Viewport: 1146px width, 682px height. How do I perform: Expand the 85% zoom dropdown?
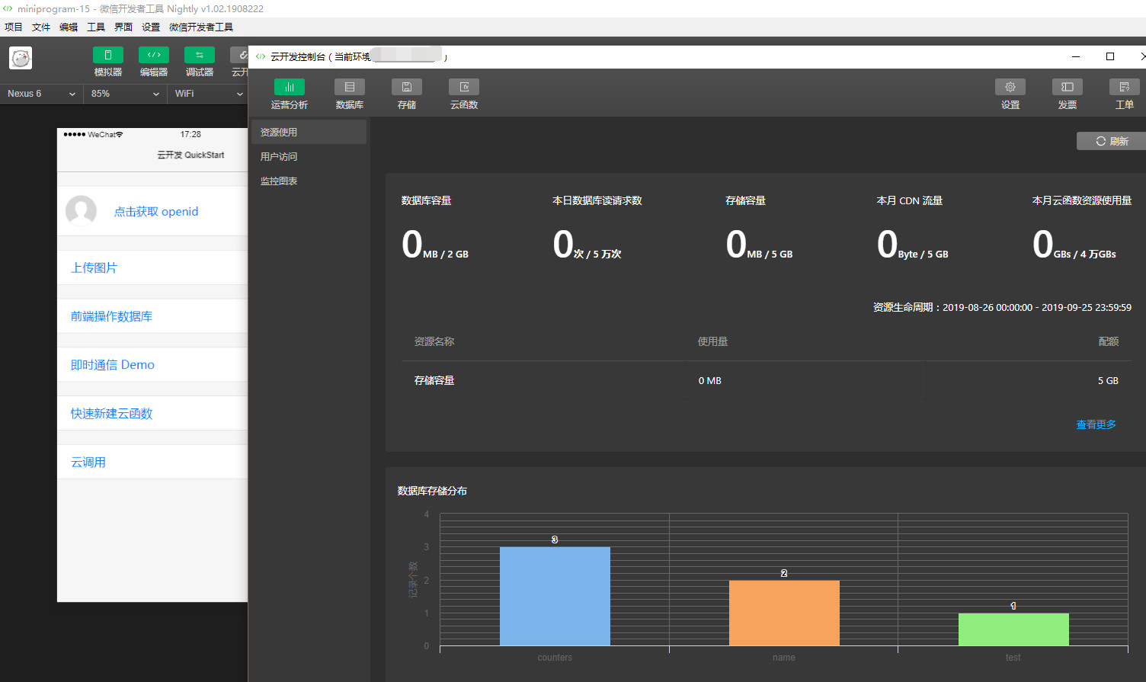coord(125,94)
